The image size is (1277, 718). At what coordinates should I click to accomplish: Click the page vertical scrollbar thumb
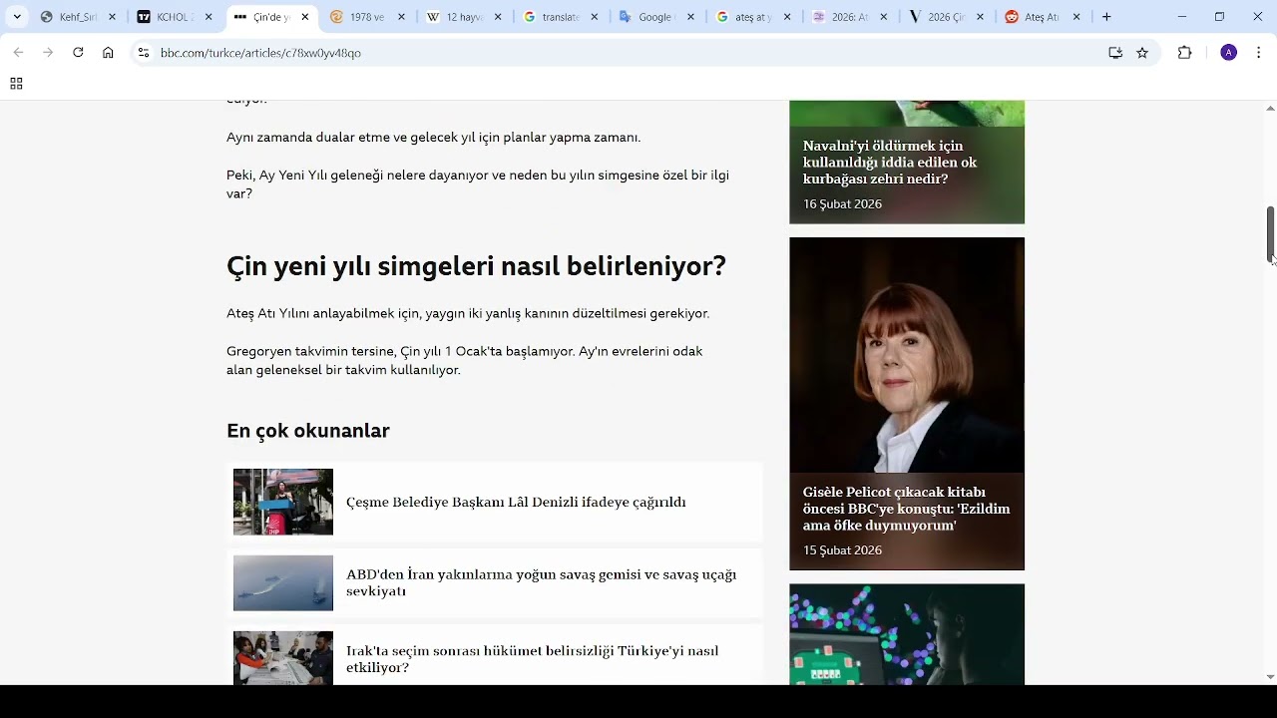[x=1270, y=233]
